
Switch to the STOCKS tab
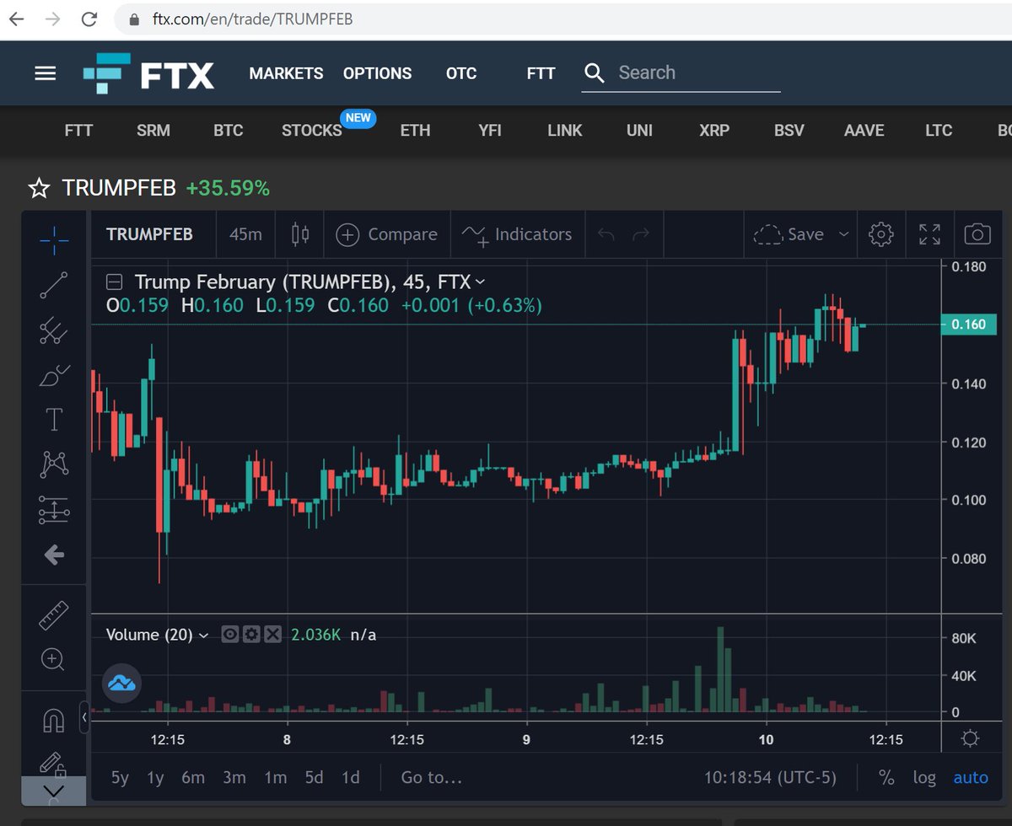311,131
